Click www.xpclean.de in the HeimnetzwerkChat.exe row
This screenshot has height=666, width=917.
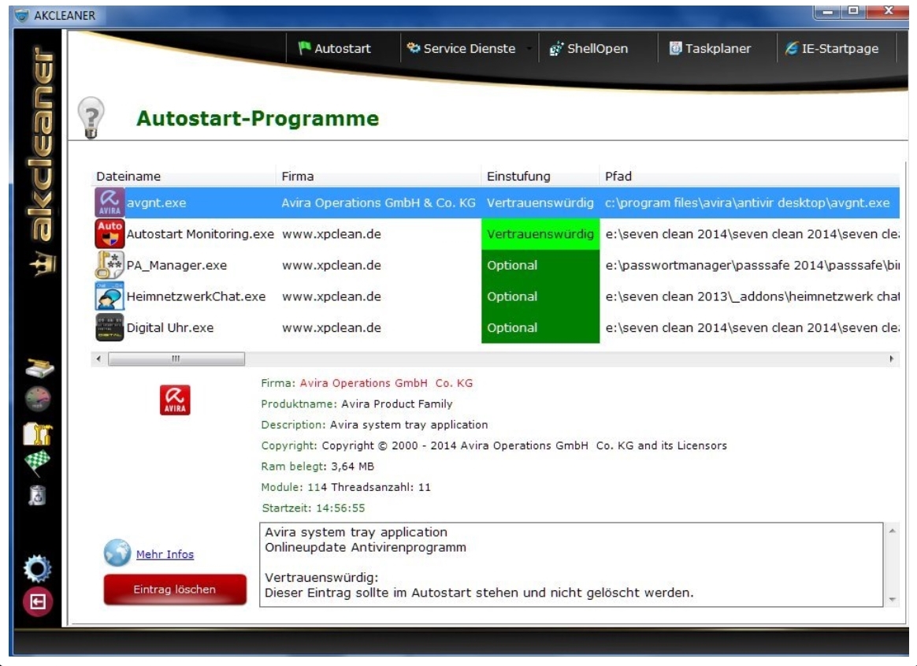tap(332, 296)
